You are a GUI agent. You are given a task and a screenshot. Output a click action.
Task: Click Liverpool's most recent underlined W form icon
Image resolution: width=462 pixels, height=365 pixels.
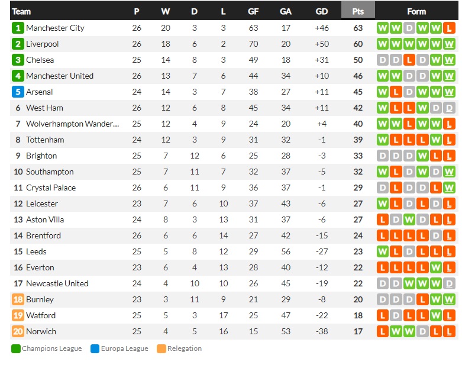tap(449, 44)
